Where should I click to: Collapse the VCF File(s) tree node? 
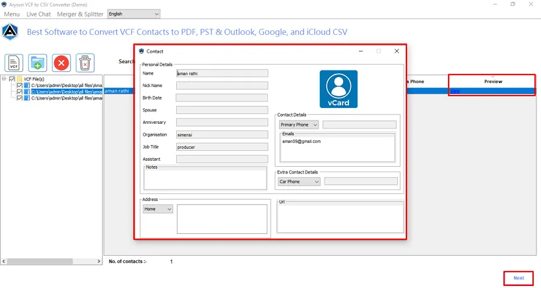click(4, 79)
